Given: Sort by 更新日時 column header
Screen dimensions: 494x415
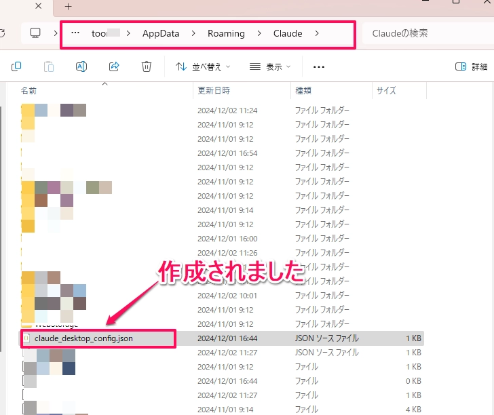Looking at the screenshot, I should click(x=214, y=91).
